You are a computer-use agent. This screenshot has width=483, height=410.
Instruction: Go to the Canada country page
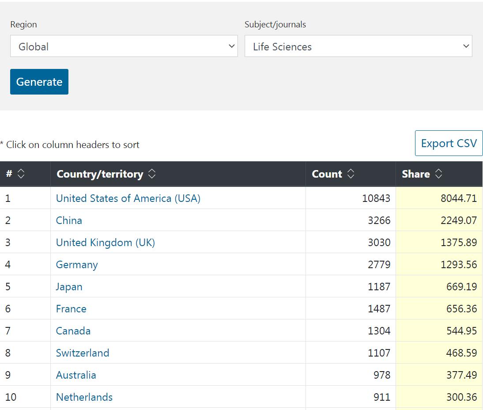coord(73,331)
